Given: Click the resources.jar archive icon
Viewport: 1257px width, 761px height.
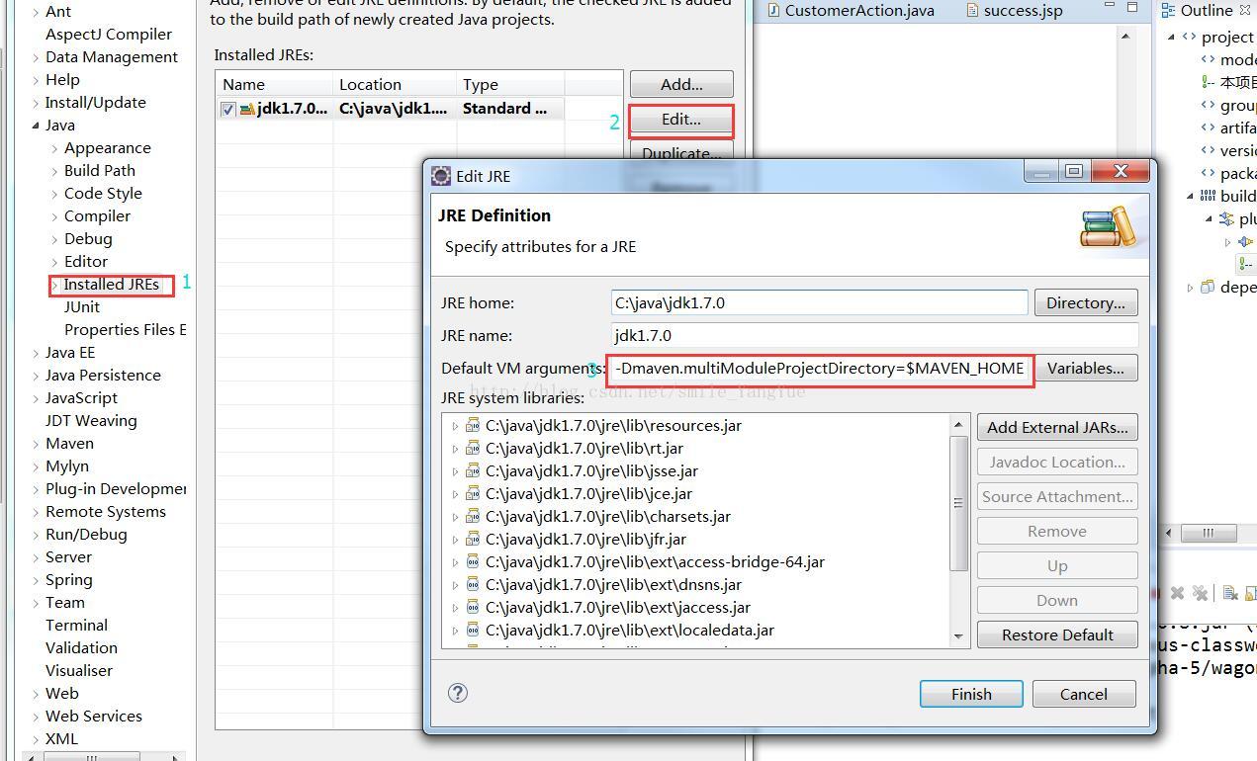Looking at the screenshot, I should point(473,426).
